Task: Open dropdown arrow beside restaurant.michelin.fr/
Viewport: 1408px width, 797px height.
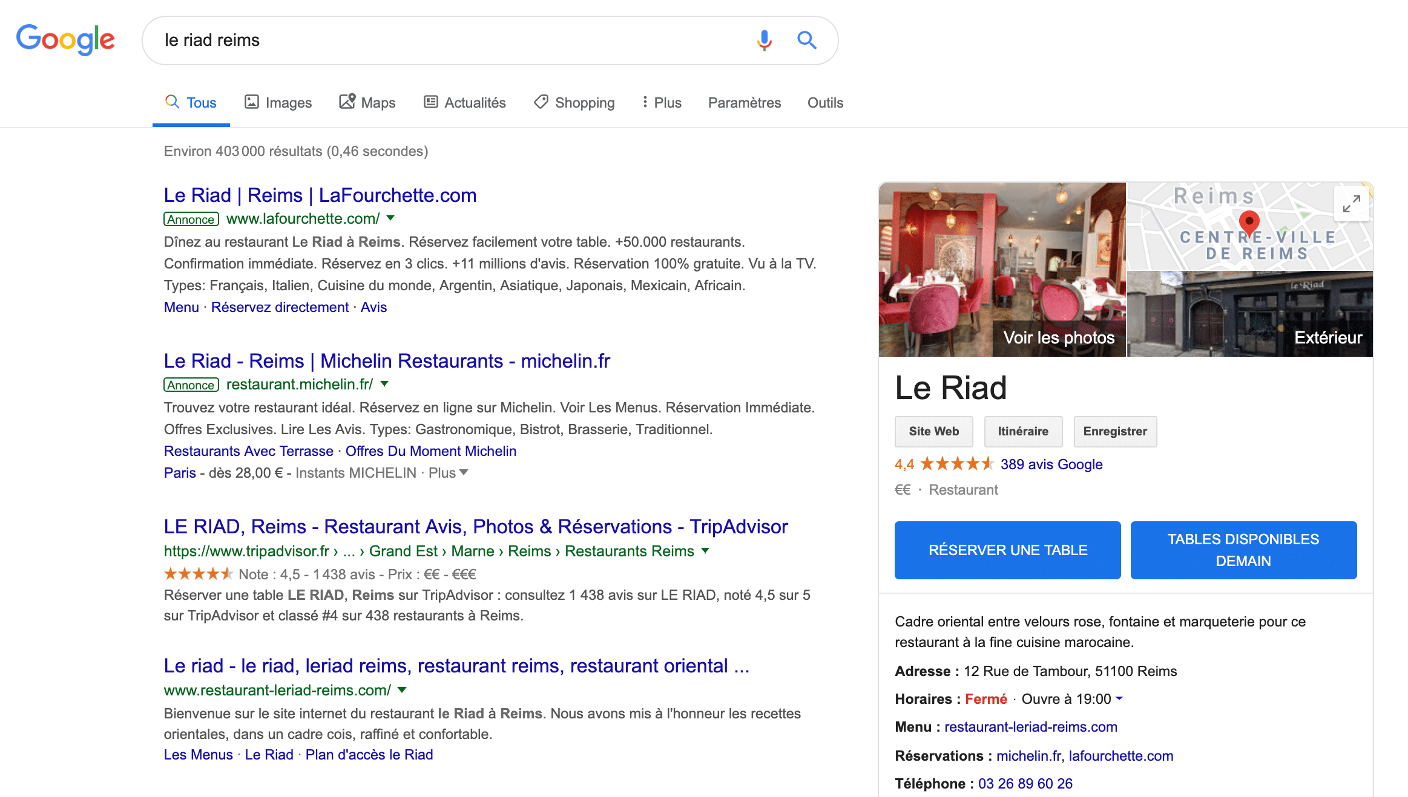Action: point(384,384)
